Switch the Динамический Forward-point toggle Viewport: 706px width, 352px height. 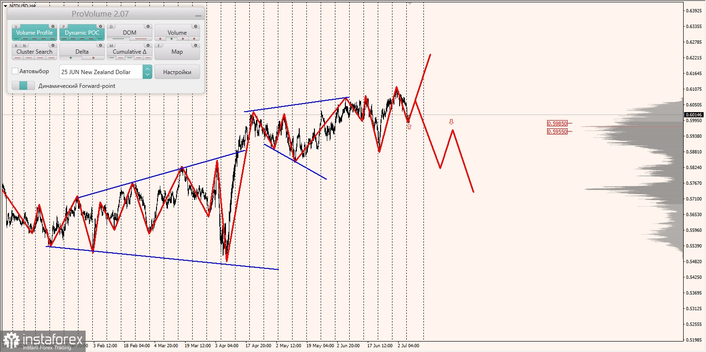click(23, 86)
